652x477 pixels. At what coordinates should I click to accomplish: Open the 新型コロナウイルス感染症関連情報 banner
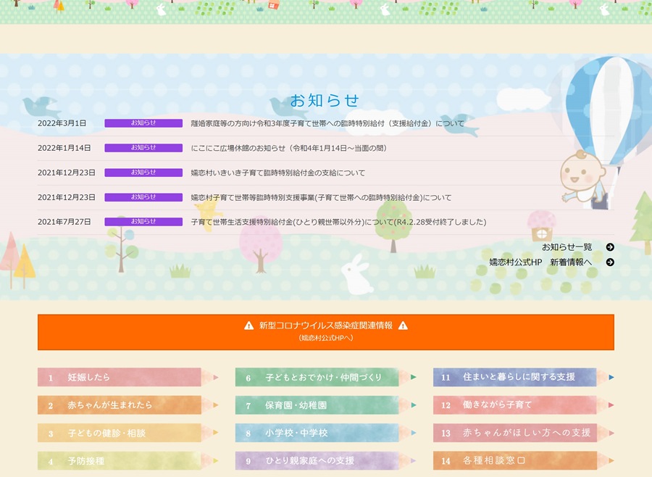coord(326,332)
